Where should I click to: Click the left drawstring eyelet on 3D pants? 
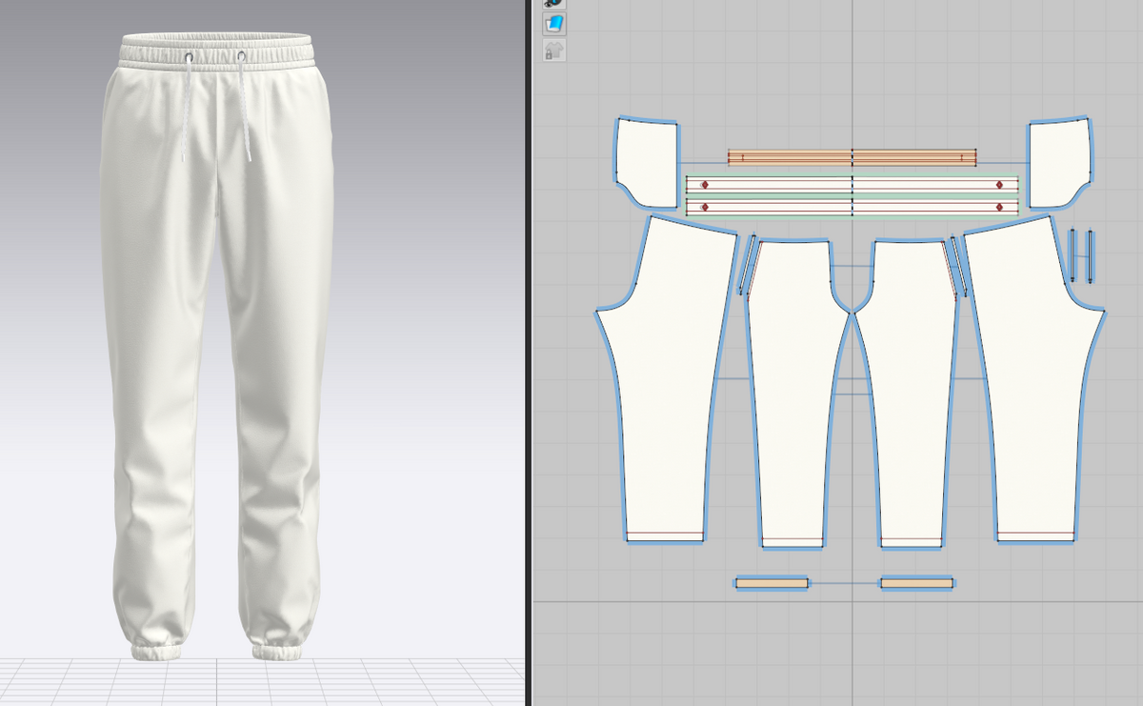(189, 59)
